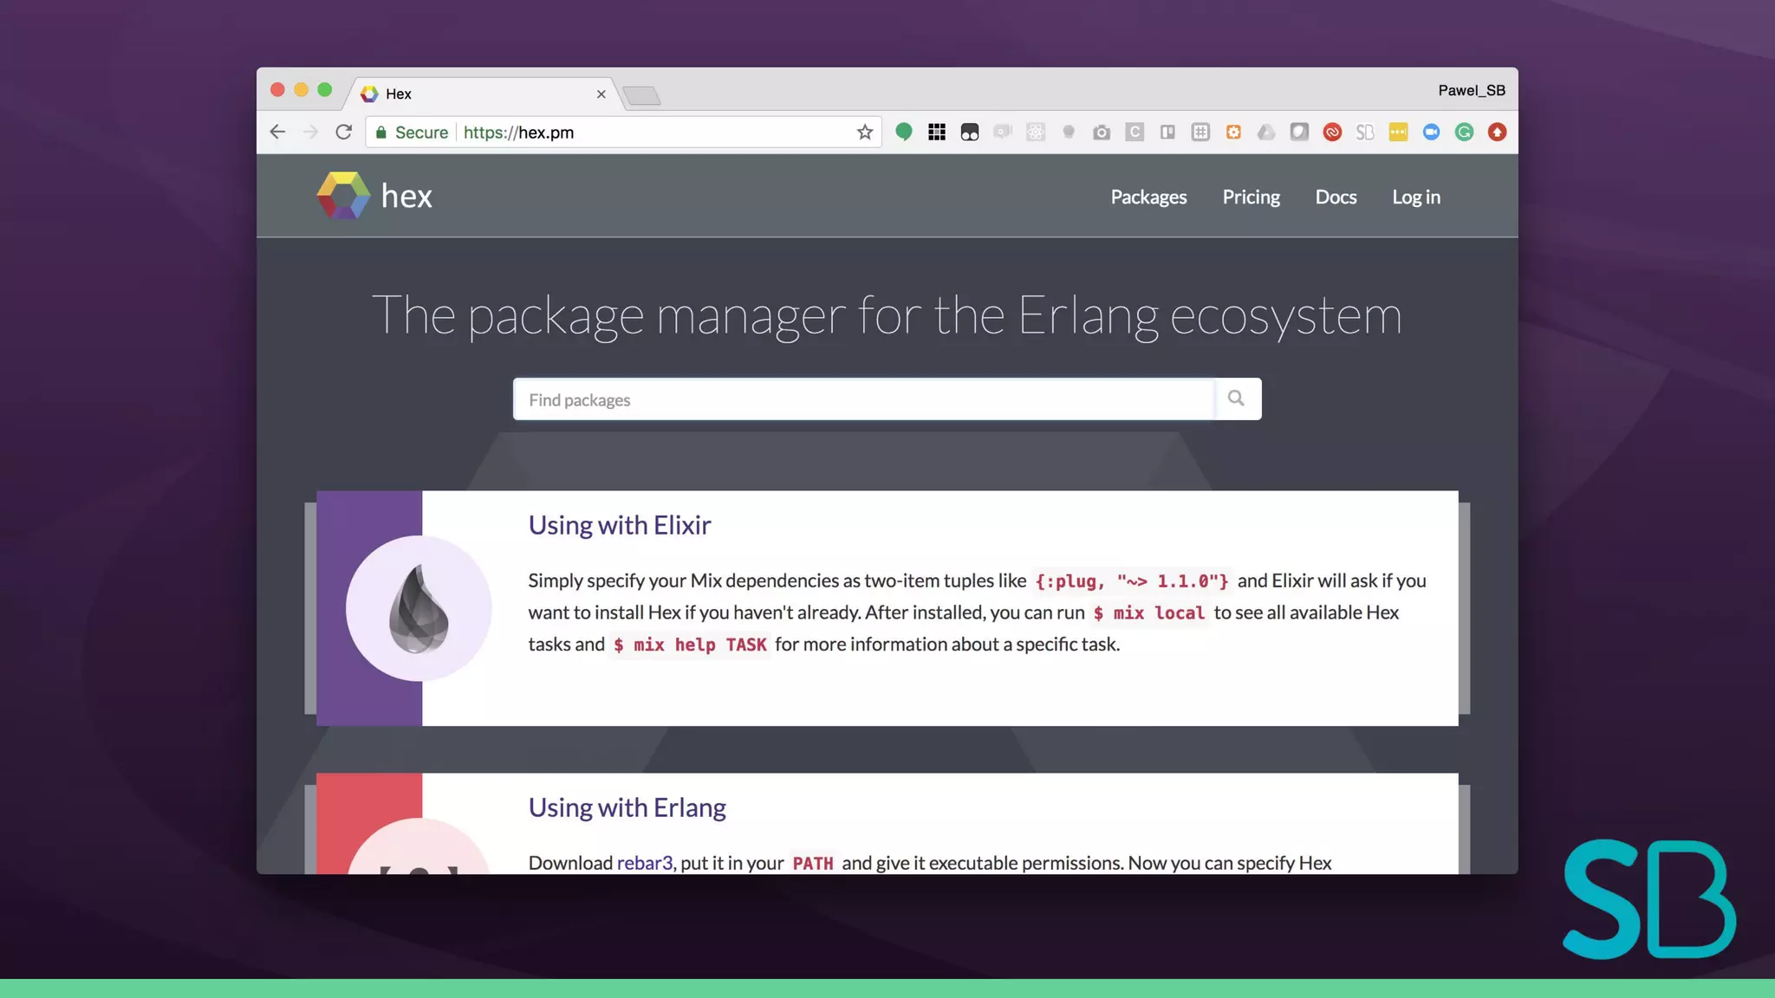The height and width of the screenshot is (998, 1775).
Task: Click the Trello extension icon
Action: click(x=1167, y=133)
